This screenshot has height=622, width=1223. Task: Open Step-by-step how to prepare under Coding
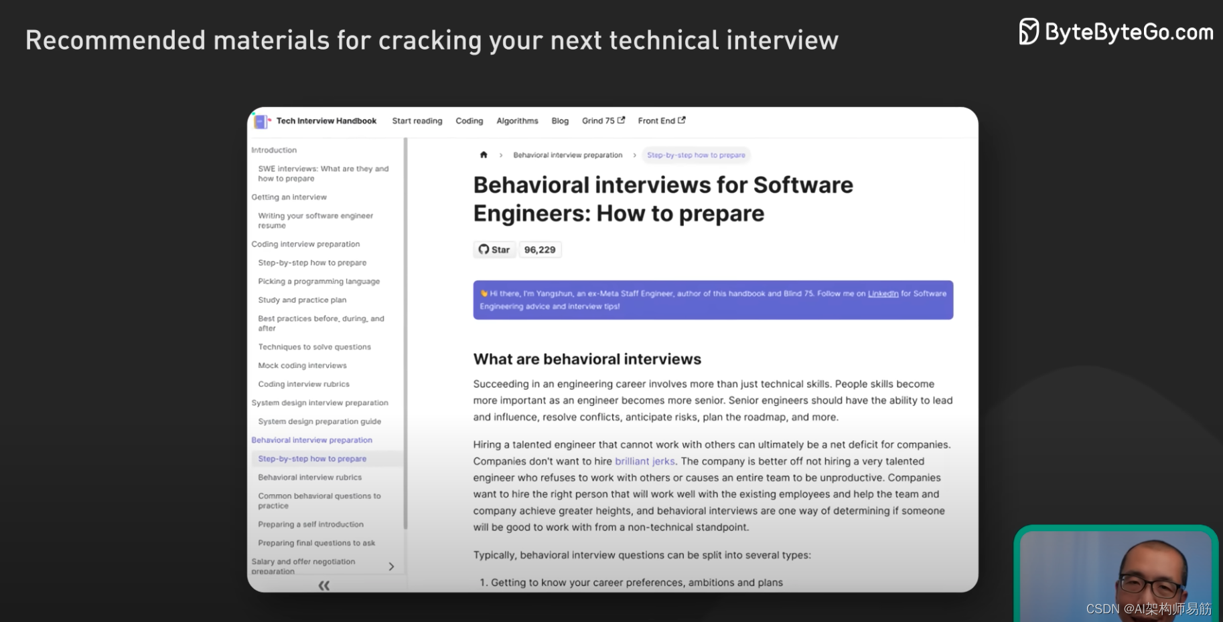(x=312, y=263)
